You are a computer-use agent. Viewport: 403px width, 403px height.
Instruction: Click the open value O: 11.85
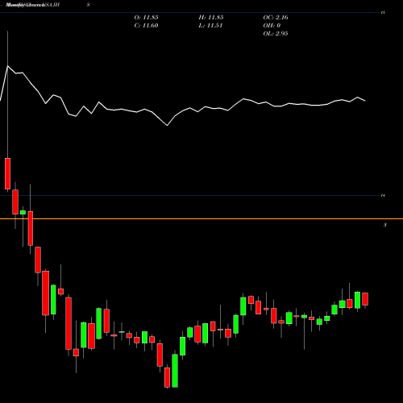point(146,18)
